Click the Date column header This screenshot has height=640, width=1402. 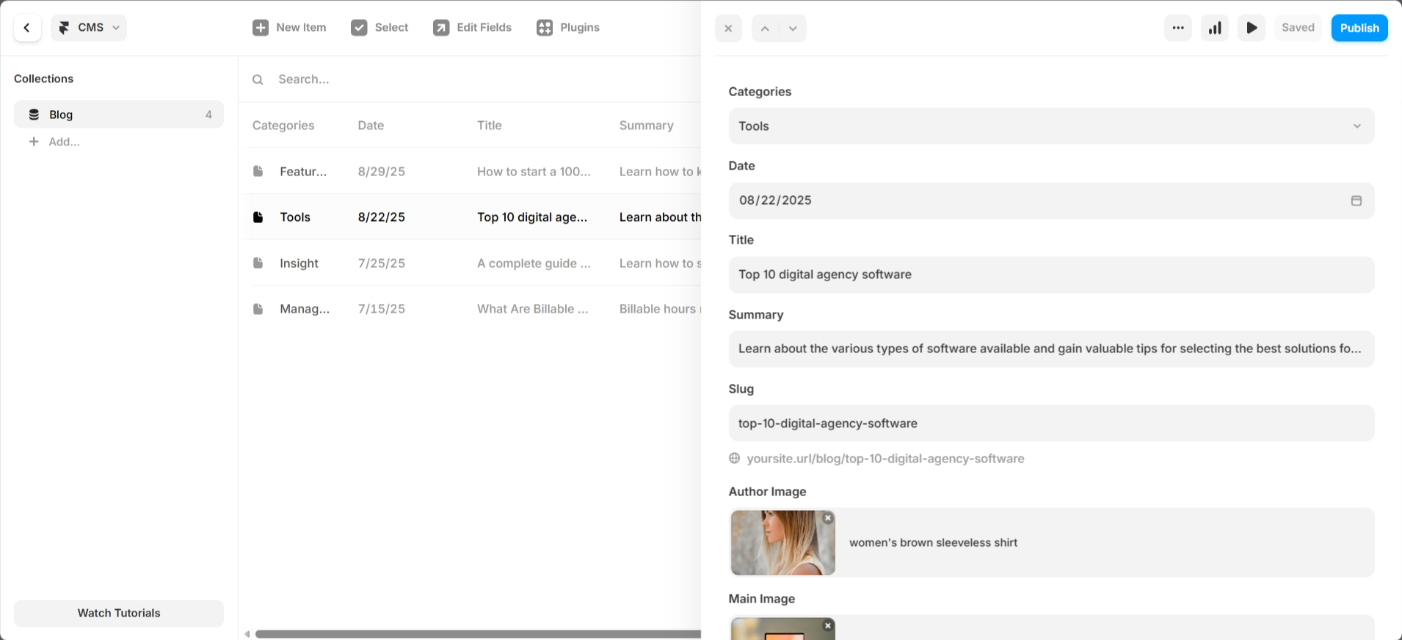point(371,126)
